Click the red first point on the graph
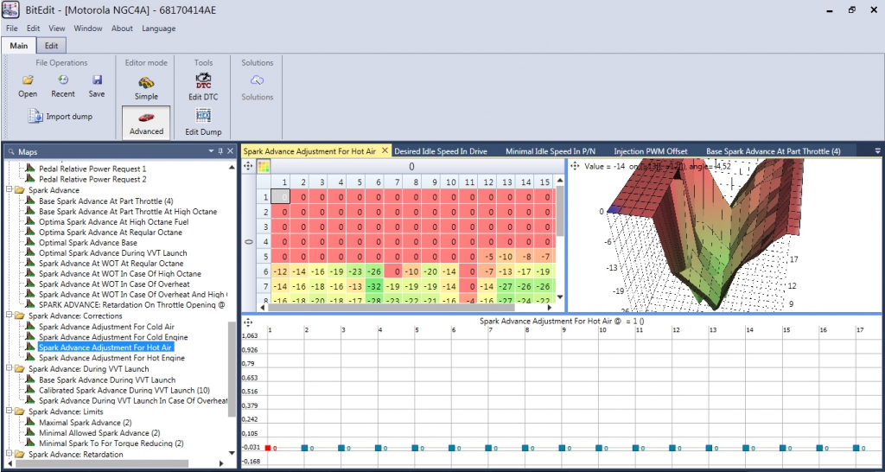Image resolution: width=885 pixels, height=472 pixels. [268, 448]
